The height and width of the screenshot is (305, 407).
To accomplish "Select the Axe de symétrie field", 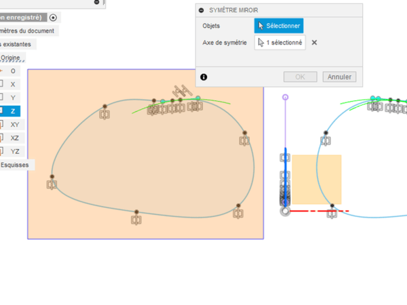I will pos(279,42).
